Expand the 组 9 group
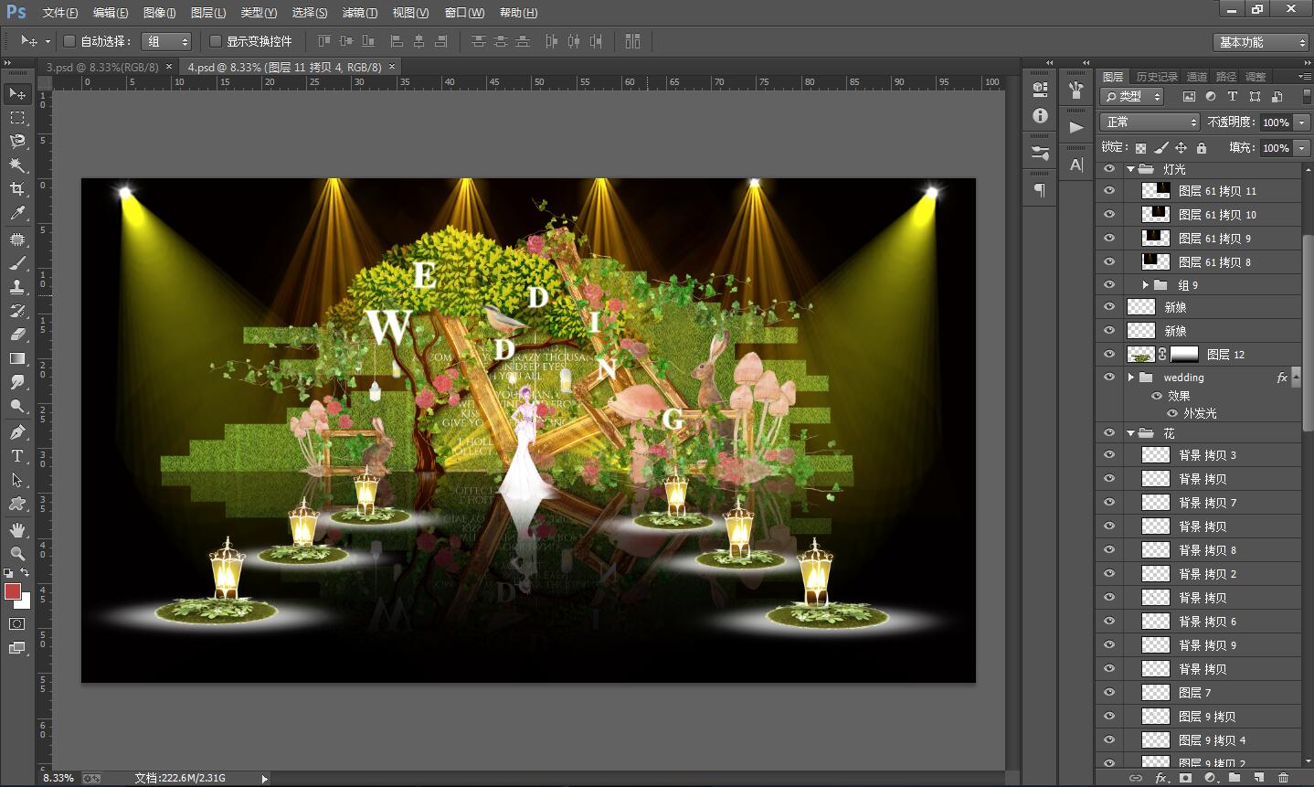Image resolution: width=1314 pixels, height=787 pixels. [1146, 285]
